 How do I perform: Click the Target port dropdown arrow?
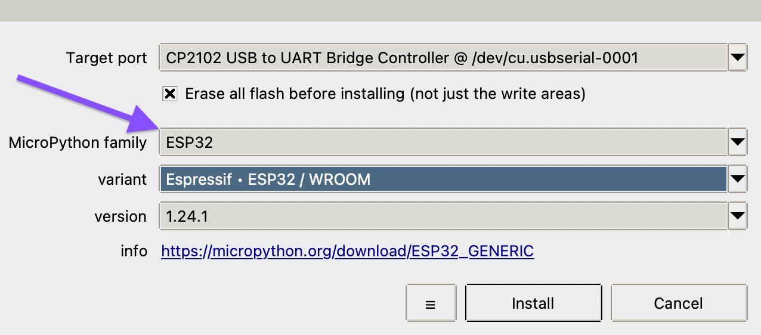[x=738, y=58]
